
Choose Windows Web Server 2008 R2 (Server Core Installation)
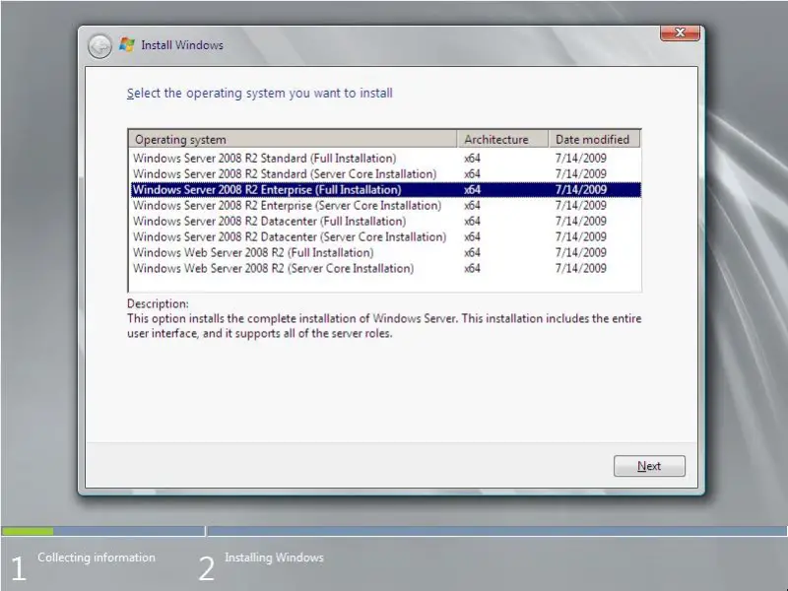point(273,268)
